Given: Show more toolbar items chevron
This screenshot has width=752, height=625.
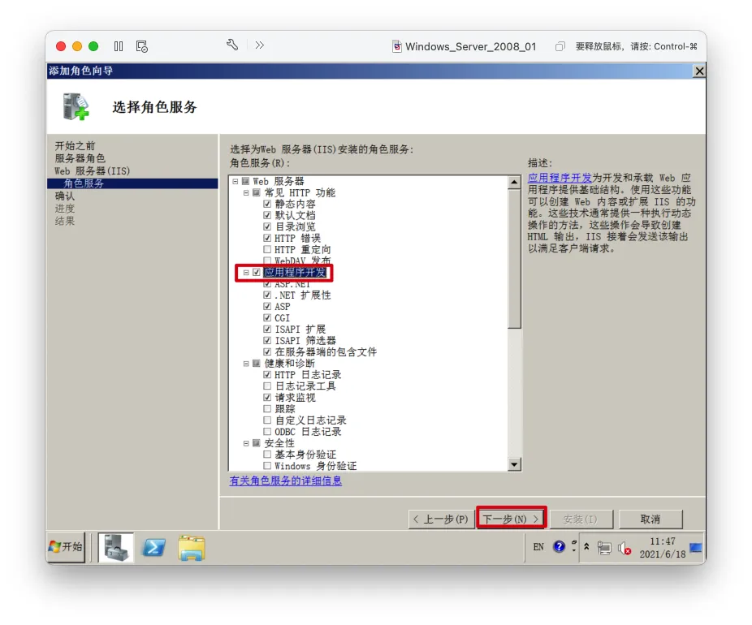Looking at the screenshot, I should click(259, 45).
